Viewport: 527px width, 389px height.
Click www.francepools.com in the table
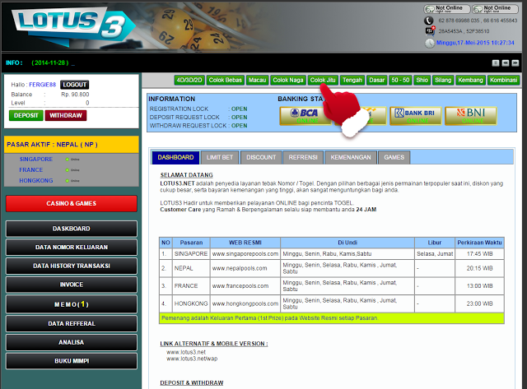(240, 286)
